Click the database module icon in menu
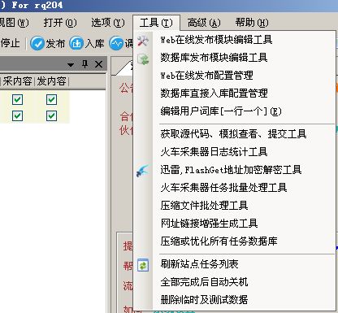This screenshot has width=338, height=313. (x=143, y=59)
